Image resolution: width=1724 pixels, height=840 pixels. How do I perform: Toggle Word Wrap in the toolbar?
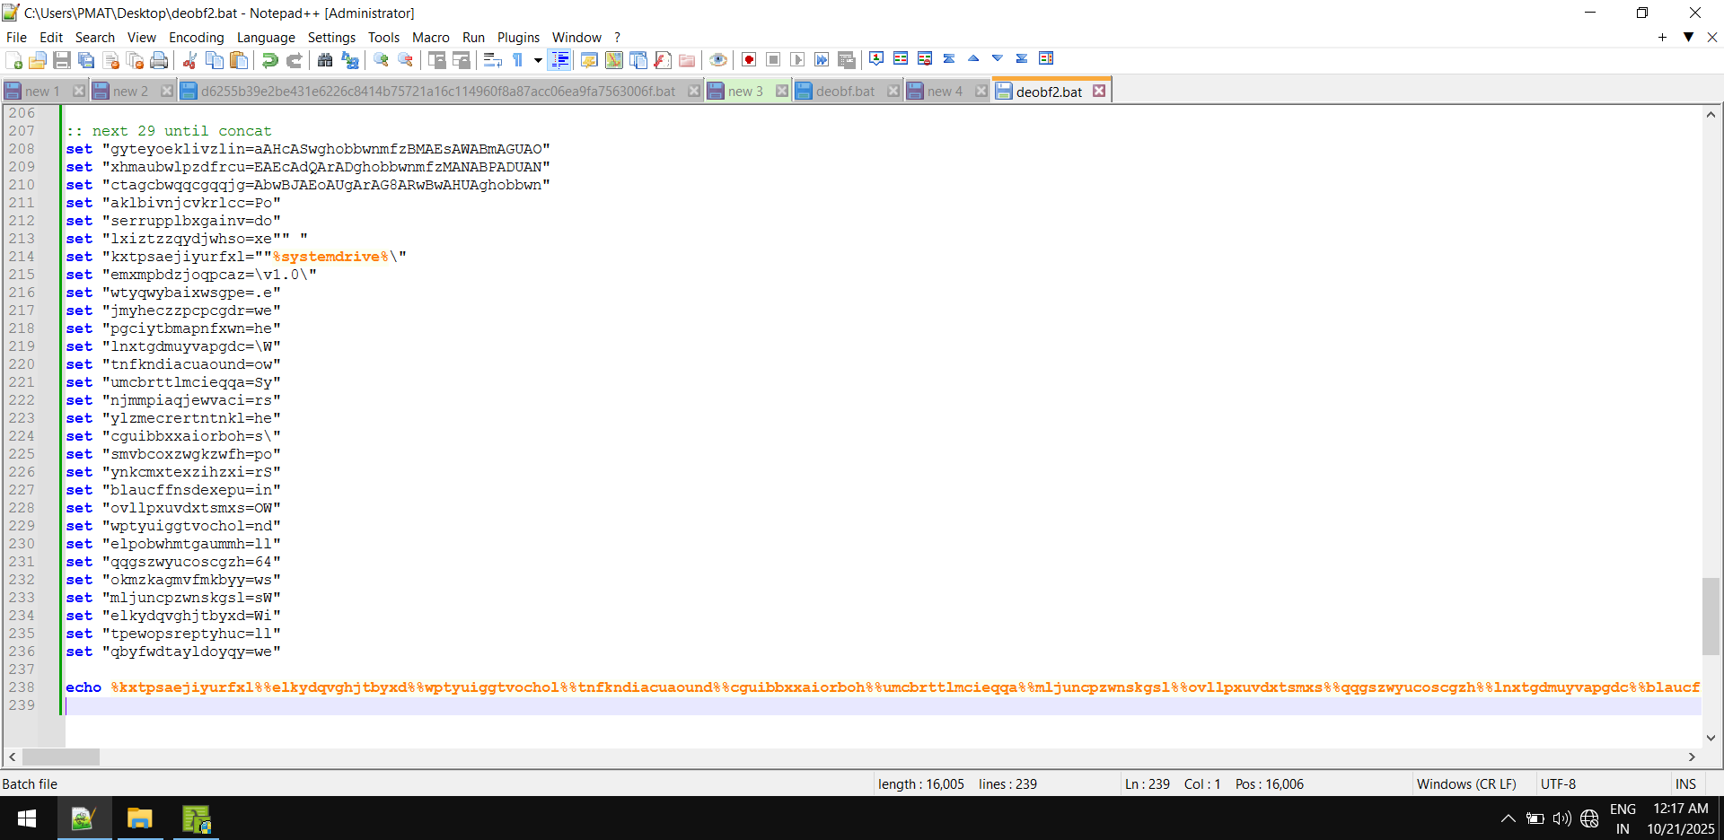point(492,60)
